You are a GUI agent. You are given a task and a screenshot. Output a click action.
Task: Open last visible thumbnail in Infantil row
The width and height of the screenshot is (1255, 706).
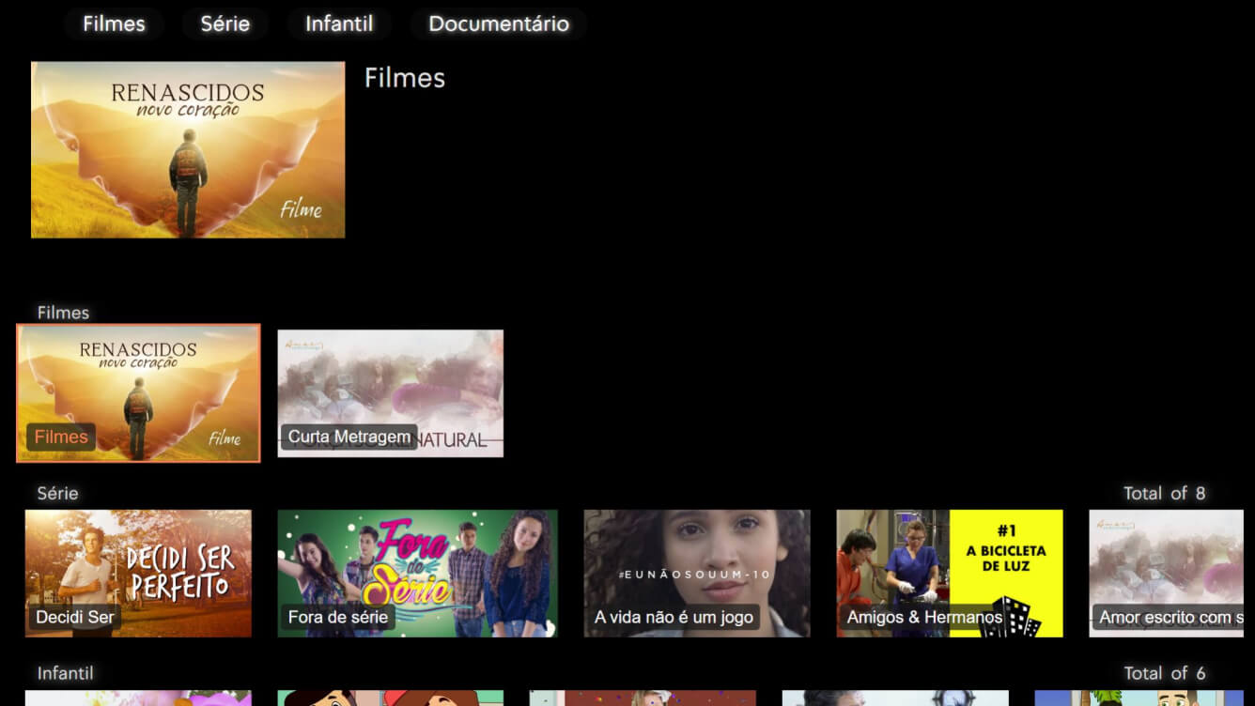tap(1138, 698)
